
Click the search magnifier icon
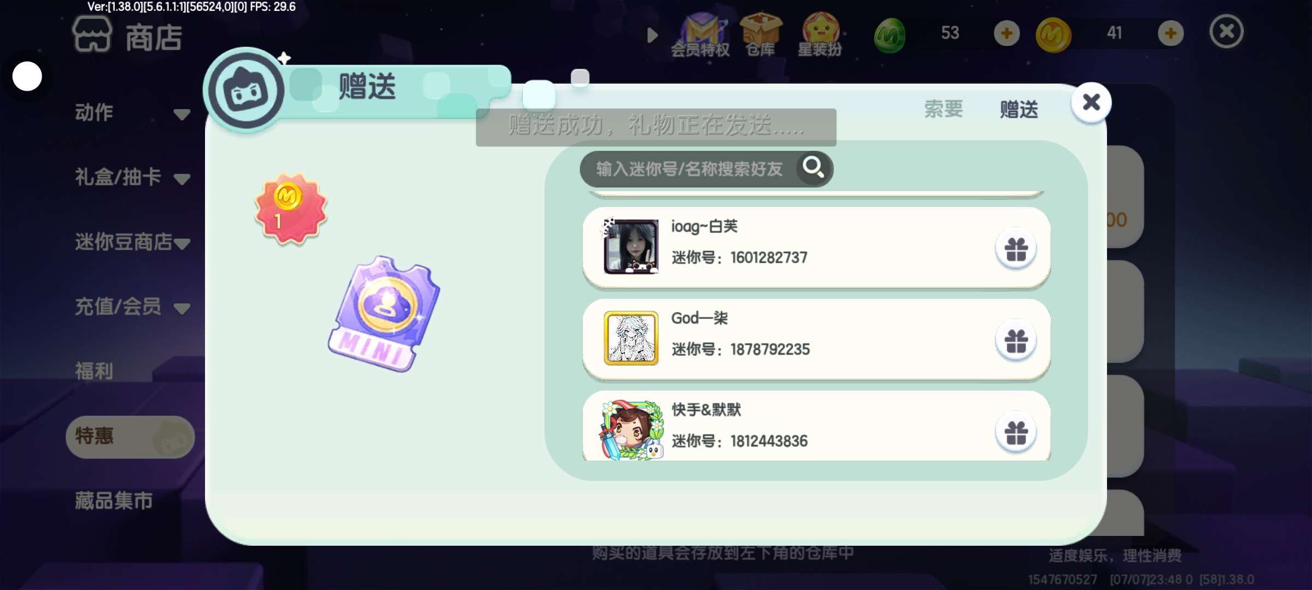pyautogui.click(x=813, y=168)
